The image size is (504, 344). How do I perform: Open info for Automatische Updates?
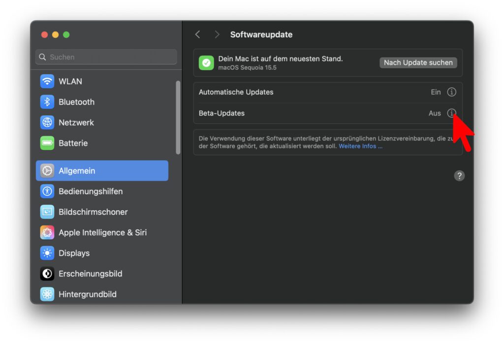pyautogui.click(x=451, y=92)
